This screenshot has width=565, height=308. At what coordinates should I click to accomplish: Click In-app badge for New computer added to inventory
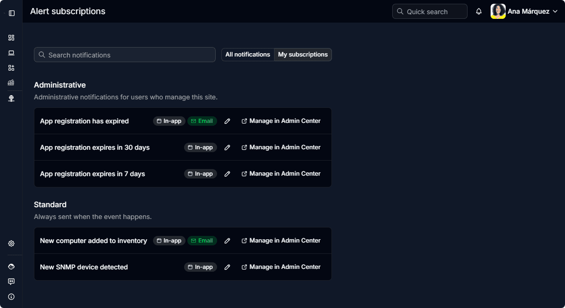click(x=169, y=241)
